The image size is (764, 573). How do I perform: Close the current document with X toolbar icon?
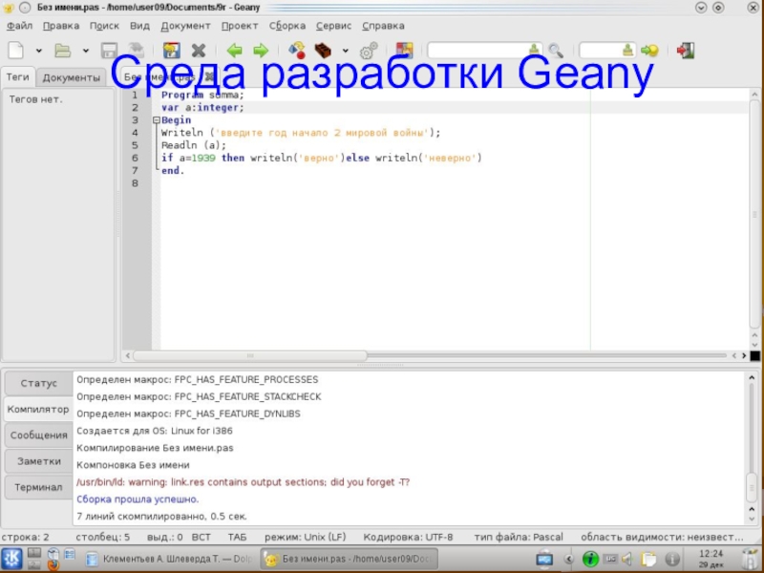[199, 51]
